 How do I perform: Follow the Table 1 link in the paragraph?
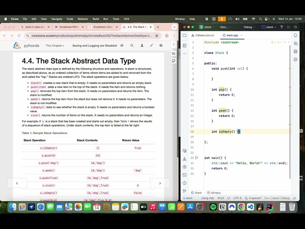click(125, 121)
